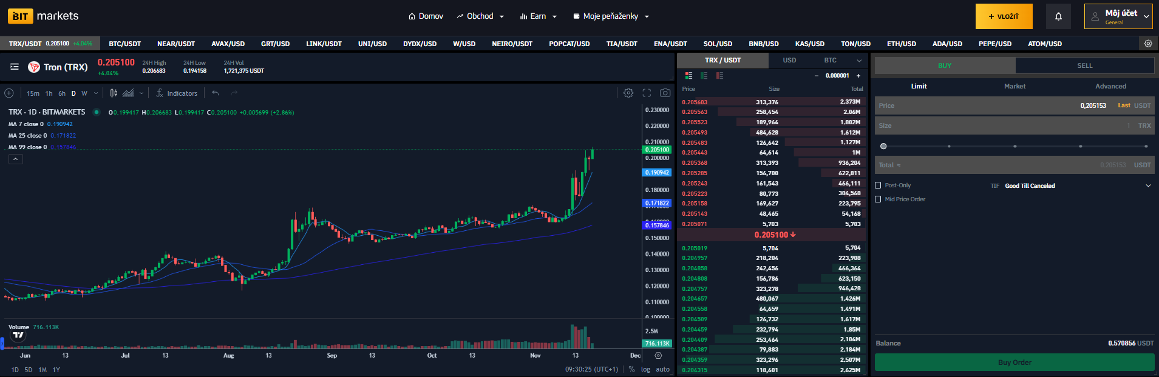
Task: Select the 1h chart interval
Action: (x=49, y=93)
